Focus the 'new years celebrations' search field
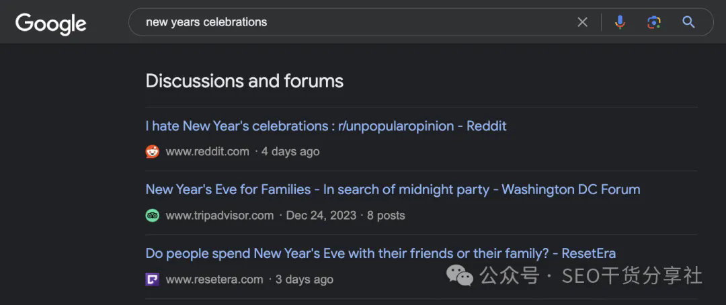726x305 pixels. [x=352, y=22]
